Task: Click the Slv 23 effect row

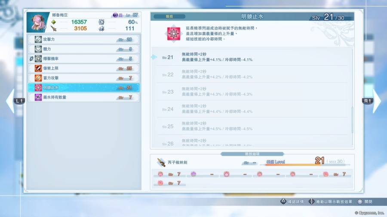Action: pos(252,91)
